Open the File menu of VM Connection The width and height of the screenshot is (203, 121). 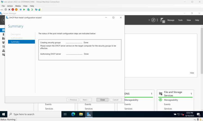tap(3, 6)
